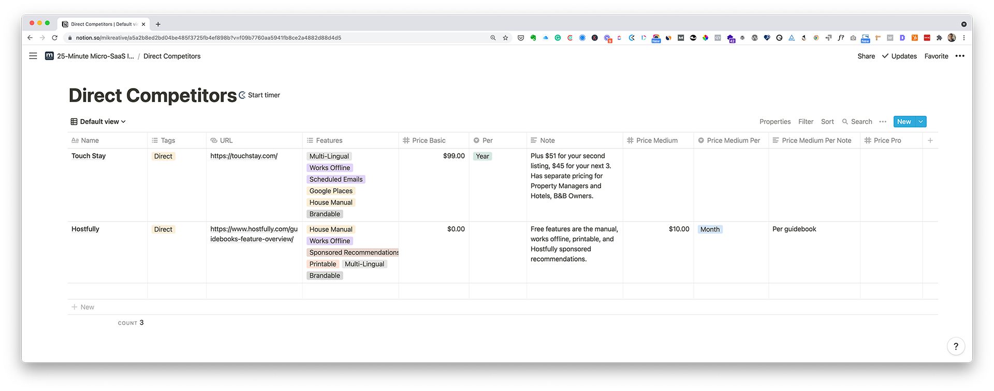Viewport: 994px width, 391px height.
Task: Click the Pocket extension icon
Action: click(x=521, y=38)
